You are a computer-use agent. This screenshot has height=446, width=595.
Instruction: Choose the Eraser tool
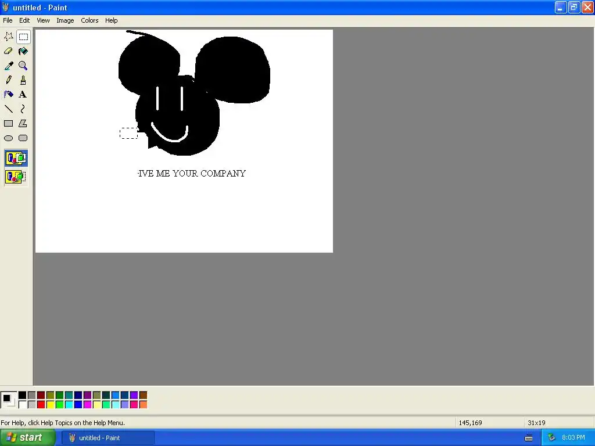pos(8,51)
